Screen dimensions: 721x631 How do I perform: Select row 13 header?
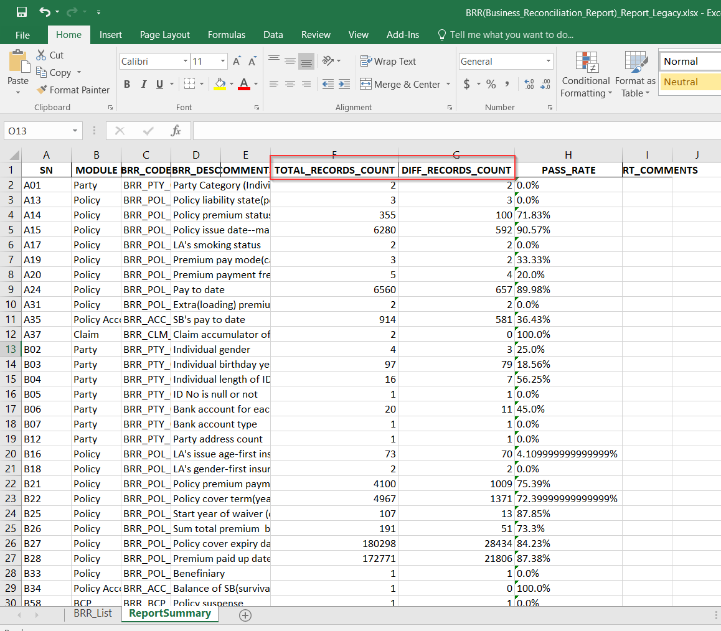click(x=11, y=349)
